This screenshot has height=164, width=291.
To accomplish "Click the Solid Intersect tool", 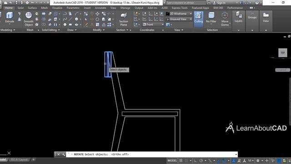I will coord(44,25).
